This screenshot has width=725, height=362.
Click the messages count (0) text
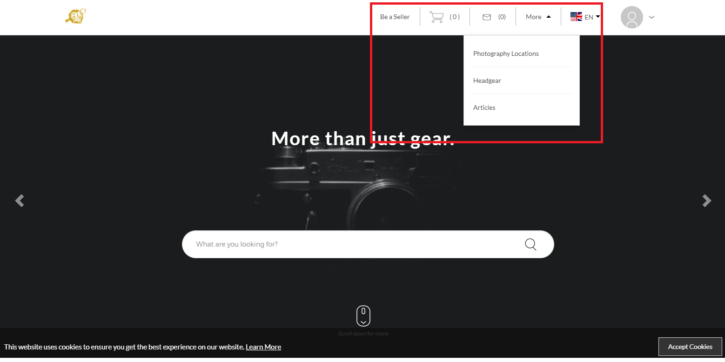tap(502, 17)
